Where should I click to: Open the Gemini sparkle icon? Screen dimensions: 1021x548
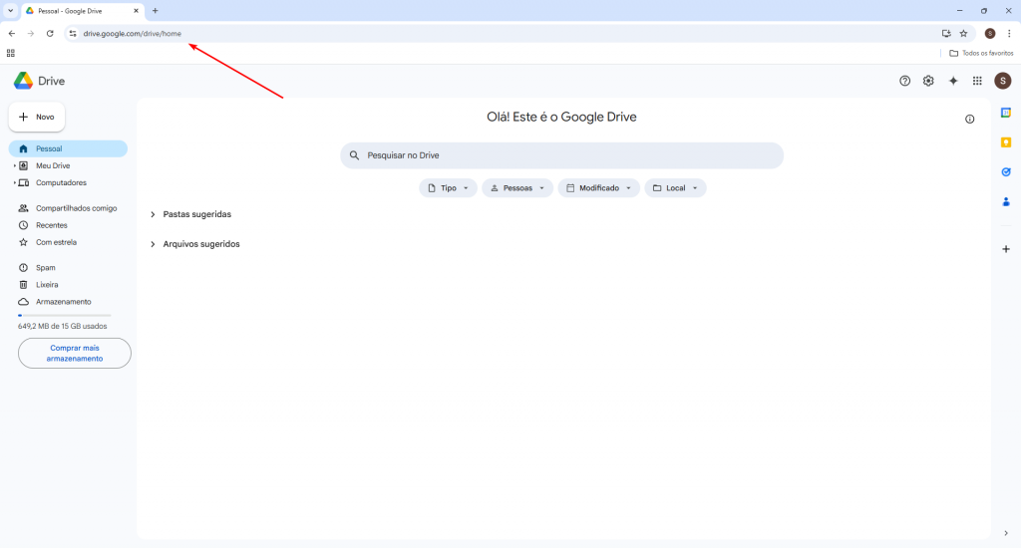(x=952, y=81)
